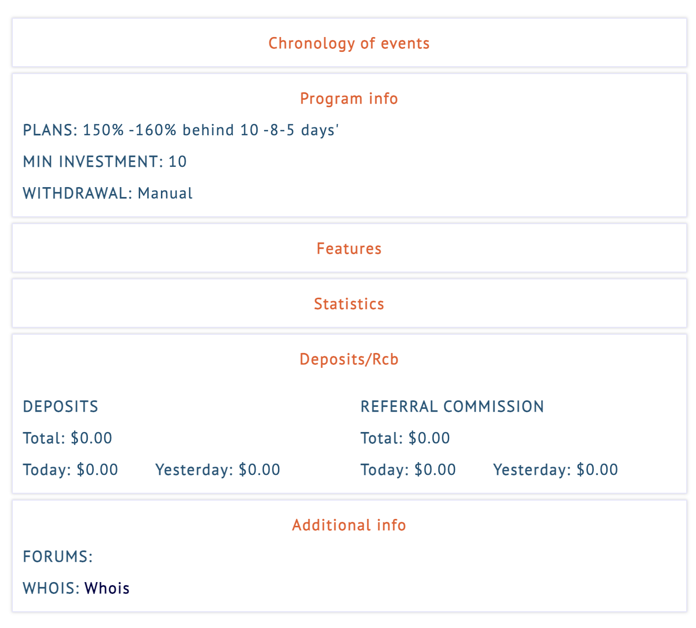Click the REFERRAL COMMISSION column heading
696x628 pixels.
click(452, 407)
